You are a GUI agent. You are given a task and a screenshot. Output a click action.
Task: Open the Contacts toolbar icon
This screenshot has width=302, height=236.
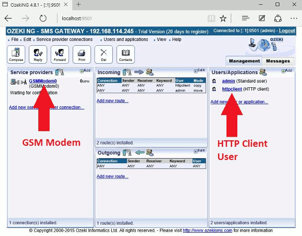(126, 55)
